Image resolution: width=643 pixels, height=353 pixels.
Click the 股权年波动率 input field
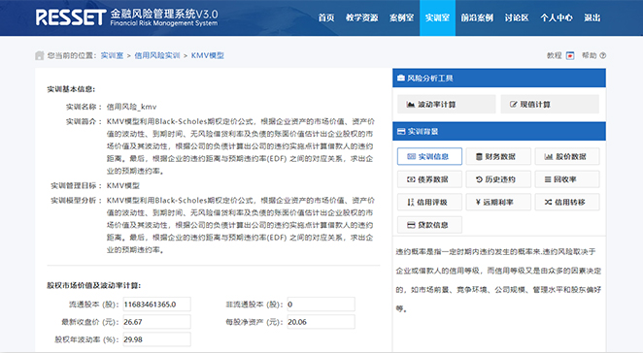pyautogui.click(x=156, y=339)
